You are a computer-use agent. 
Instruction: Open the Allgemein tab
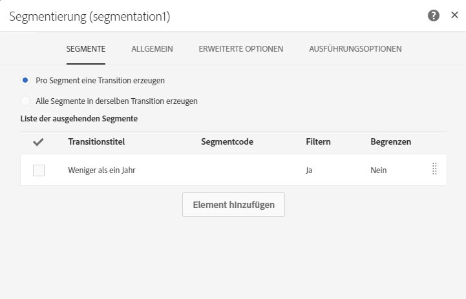(152, 48)
